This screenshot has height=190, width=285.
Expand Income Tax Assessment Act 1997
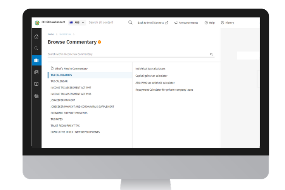coord(71,88)
